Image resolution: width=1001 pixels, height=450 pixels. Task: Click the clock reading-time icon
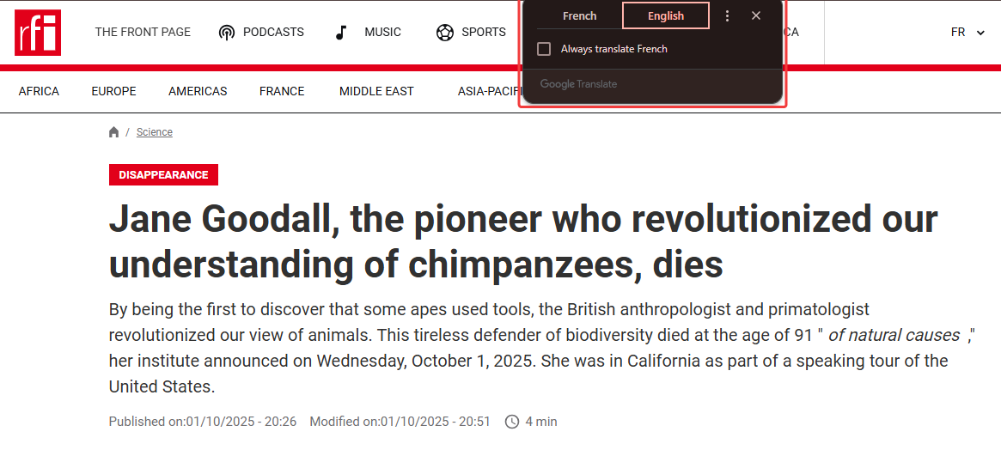[512, 422]
